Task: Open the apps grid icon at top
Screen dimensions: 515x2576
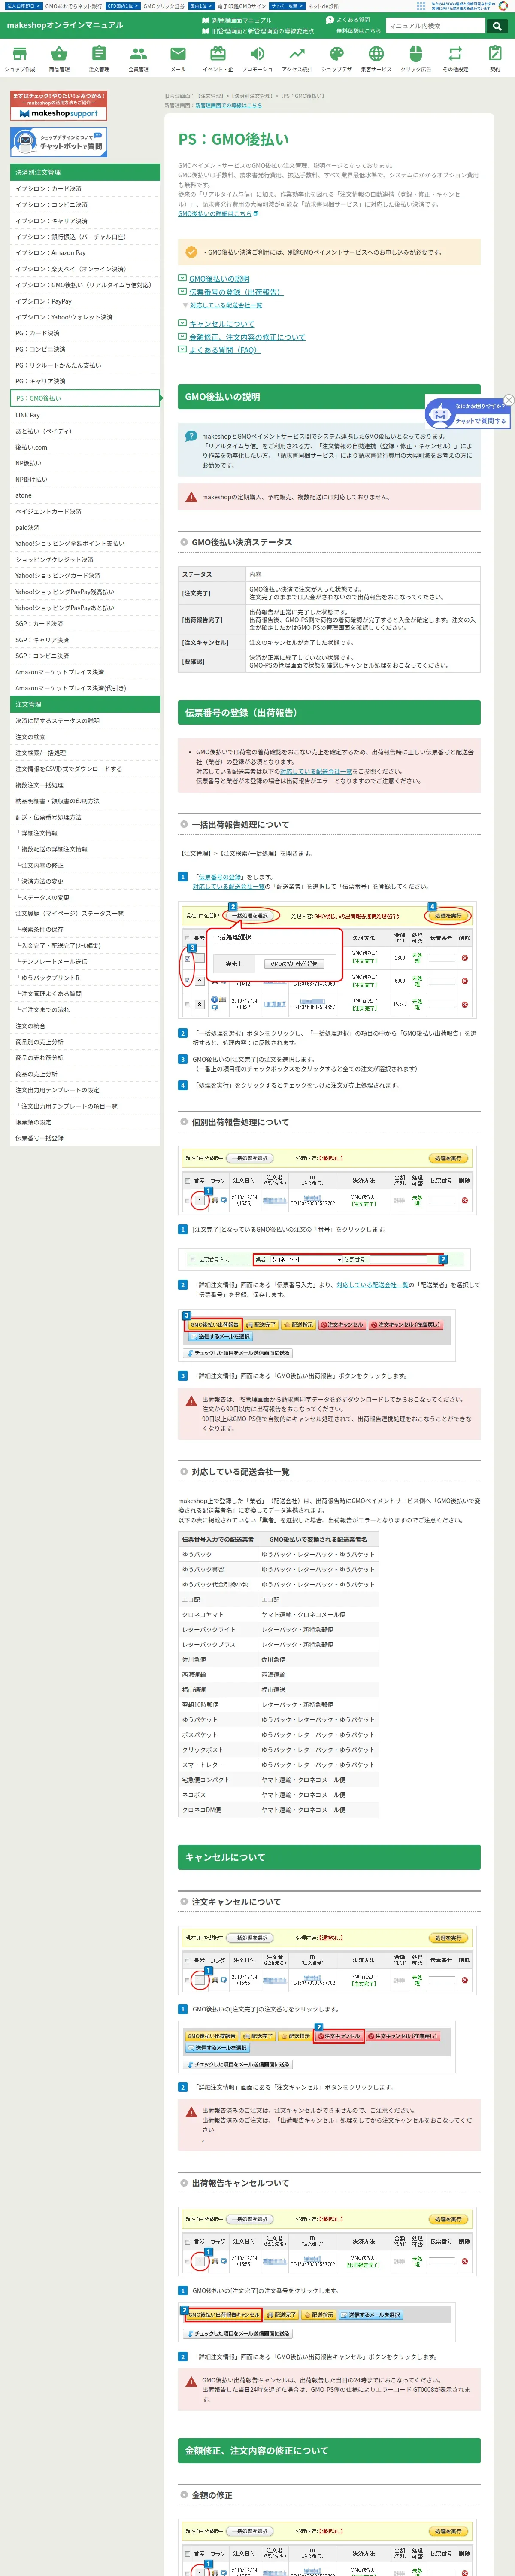Action: tap(421, 6)
